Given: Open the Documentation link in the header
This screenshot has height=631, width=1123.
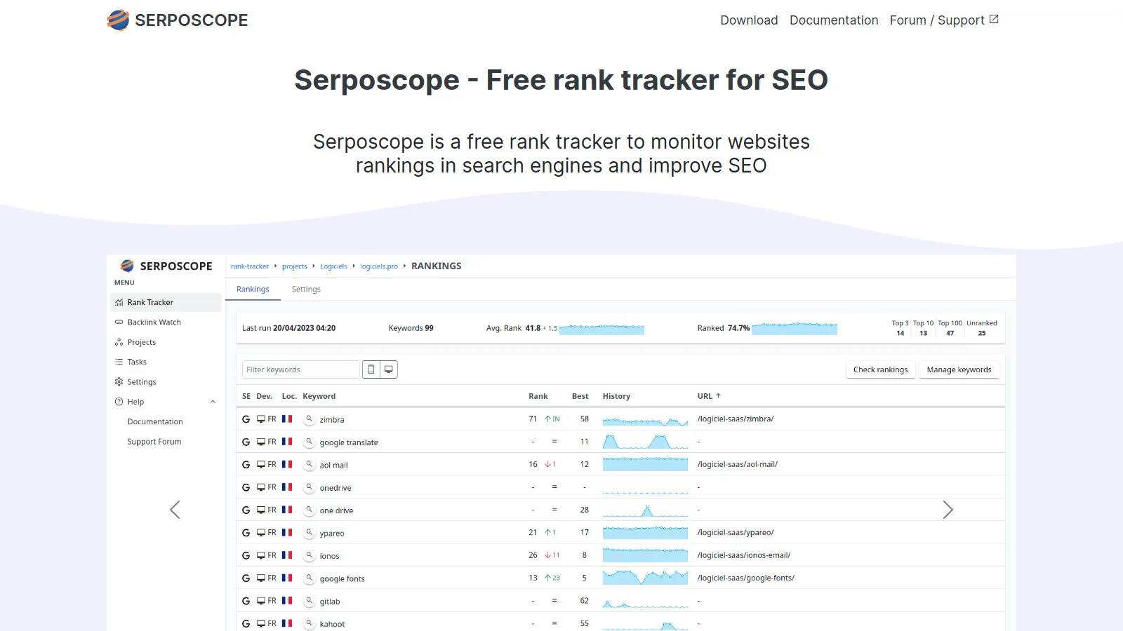Looking at the screenshot, I should 834,20.
